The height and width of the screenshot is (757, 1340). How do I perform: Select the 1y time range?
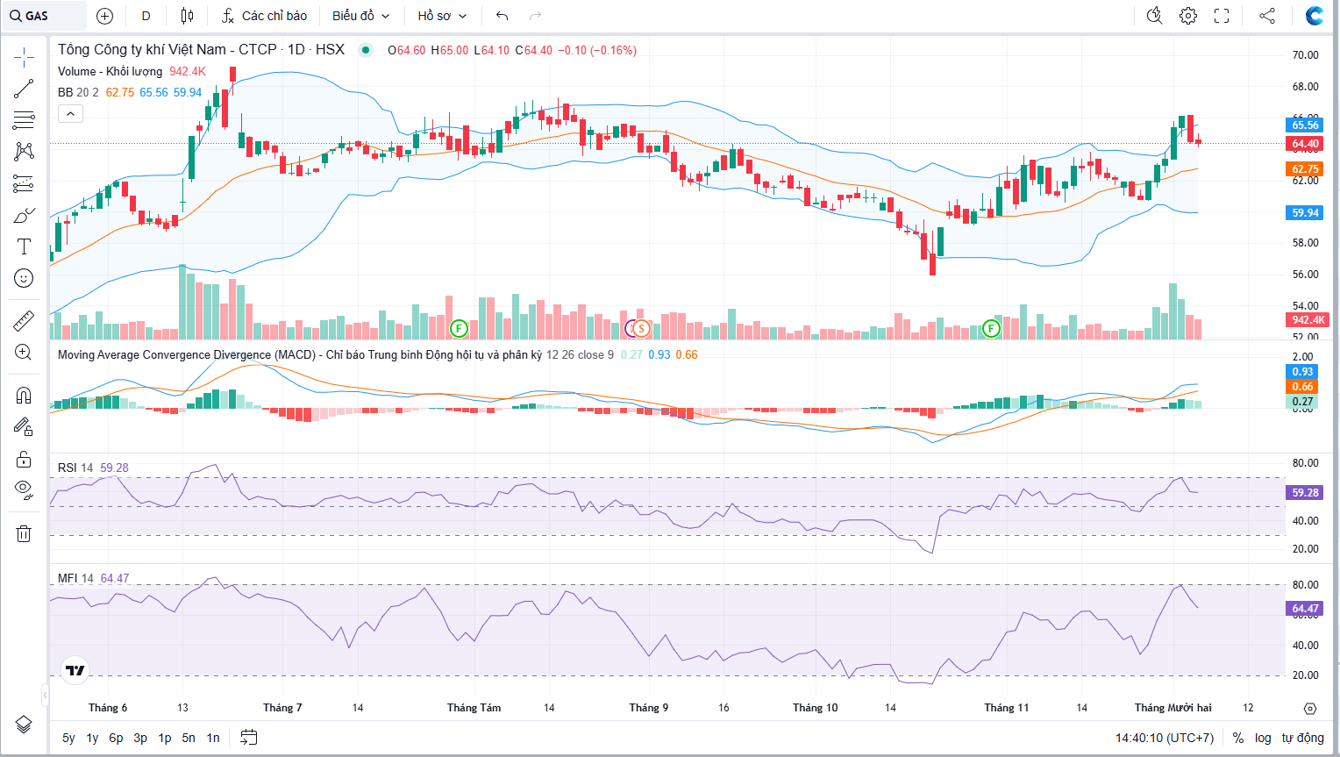[92, 738]
